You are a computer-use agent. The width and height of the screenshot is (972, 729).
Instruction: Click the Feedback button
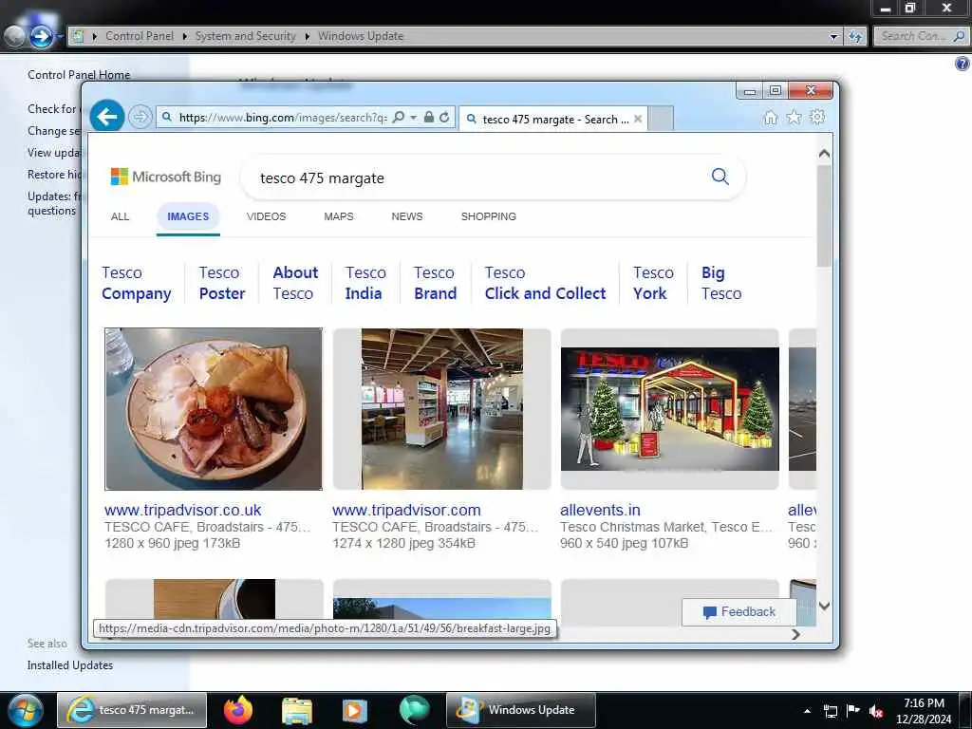[738, 612]
